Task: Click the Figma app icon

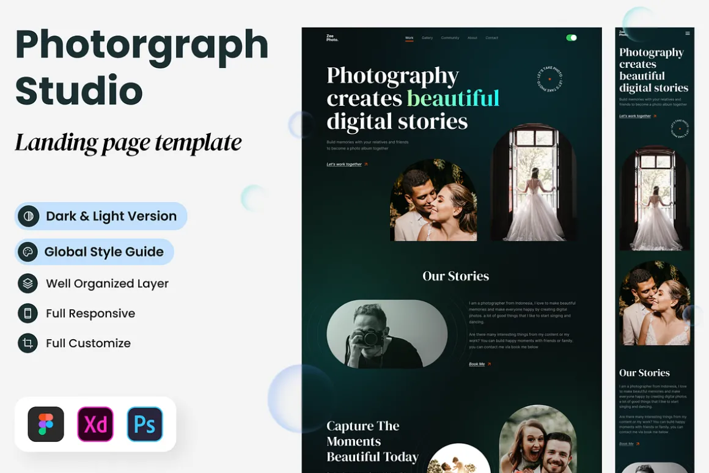Action: coord(46,424)
